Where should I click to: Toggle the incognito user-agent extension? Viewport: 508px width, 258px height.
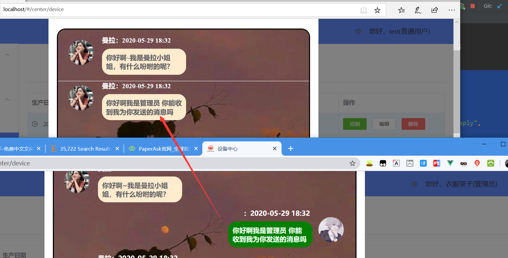click(x=464, y=163)
